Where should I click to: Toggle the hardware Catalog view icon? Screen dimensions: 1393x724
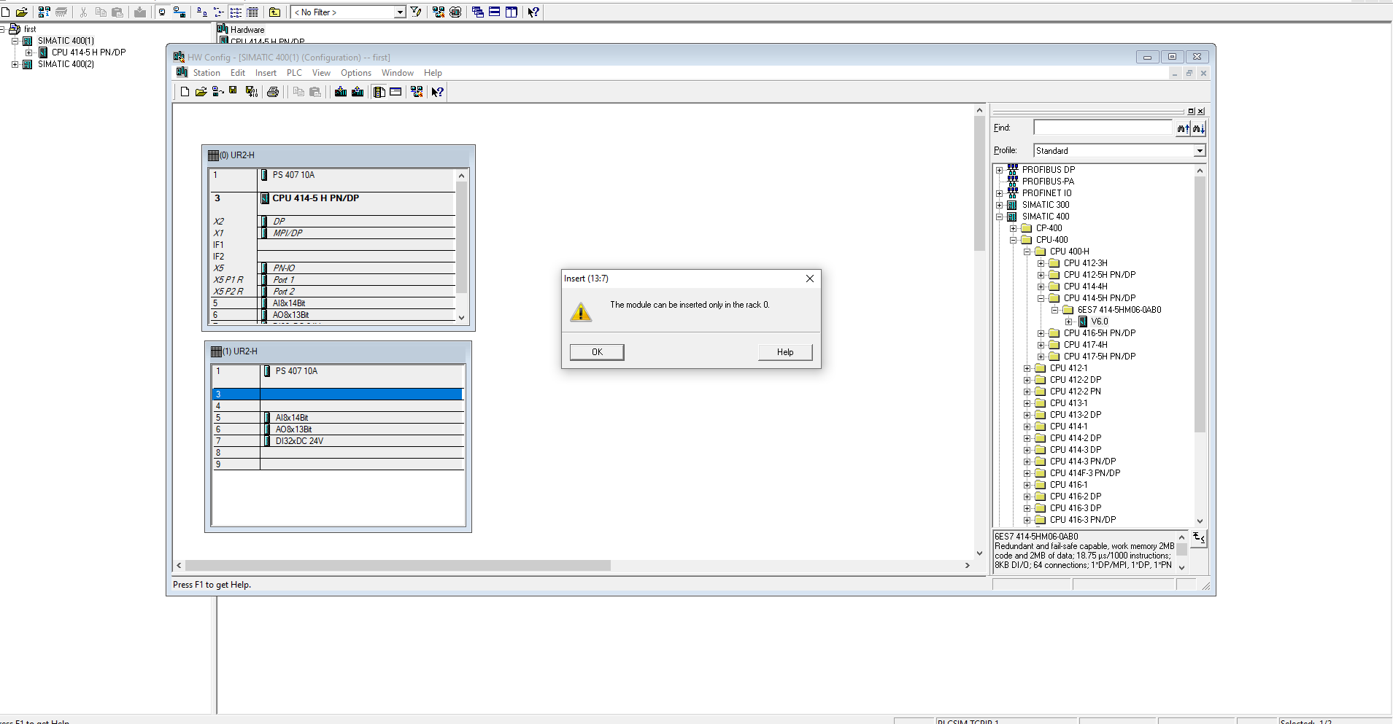[379, 92]
